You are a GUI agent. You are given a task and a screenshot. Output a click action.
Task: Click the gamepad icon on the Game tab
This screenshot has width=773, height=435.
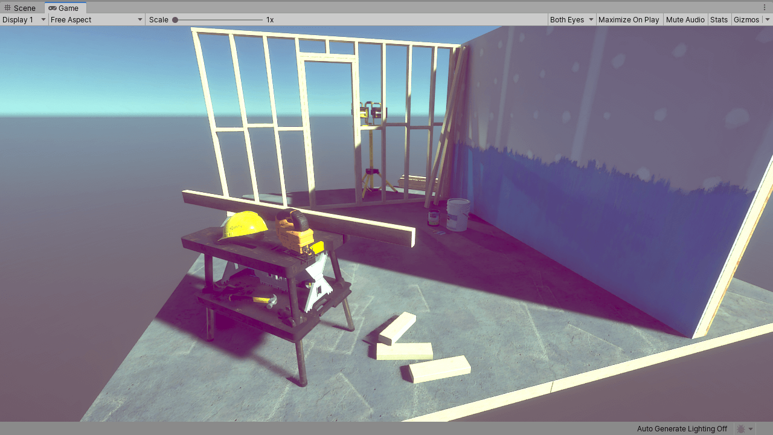pos(52,8)
